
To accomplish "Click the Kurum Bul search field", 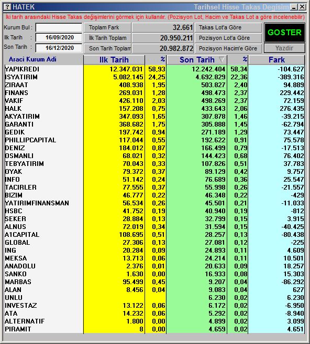I will point(59,28).
